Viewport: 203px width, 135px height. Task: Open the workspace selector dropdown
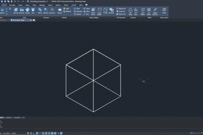tap(47, 1)
